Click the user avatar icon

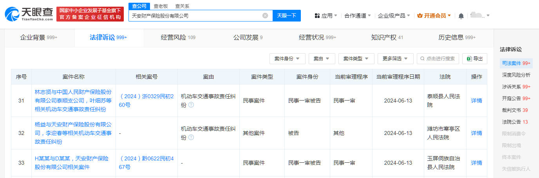click(477, 15)
